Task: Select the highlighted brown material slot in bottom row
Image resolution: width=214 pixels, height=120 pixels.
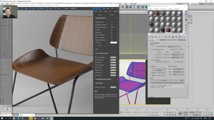Action: (168, 30)
